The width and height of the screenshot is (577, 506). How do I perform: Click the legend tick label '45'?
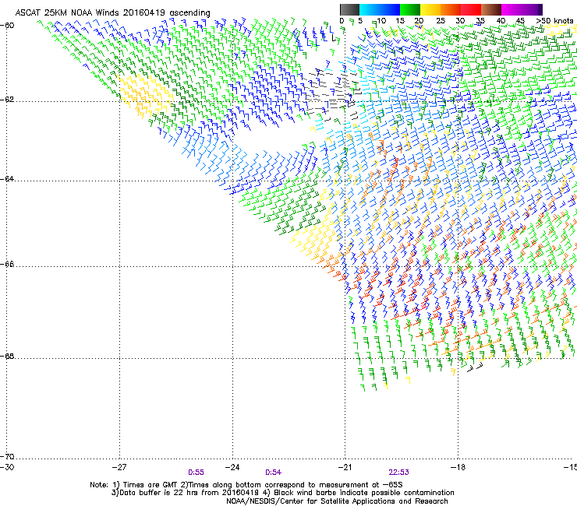pos(520,20)
